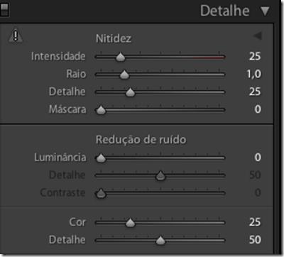Image resolution: width=284 pixels, height=257 pixels.
Task: Collapse the Detalhe panel using the triangle
Action: 265,11
